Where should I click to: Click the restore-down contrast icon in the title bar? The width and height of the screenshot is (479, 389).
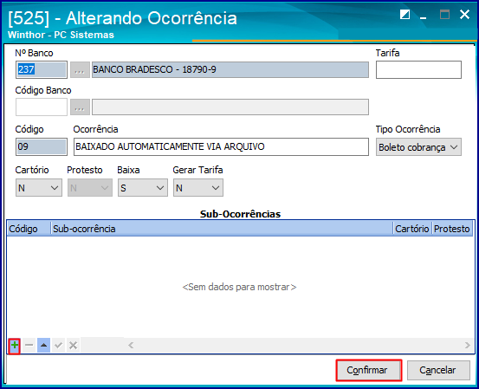[x=405, y=14]
